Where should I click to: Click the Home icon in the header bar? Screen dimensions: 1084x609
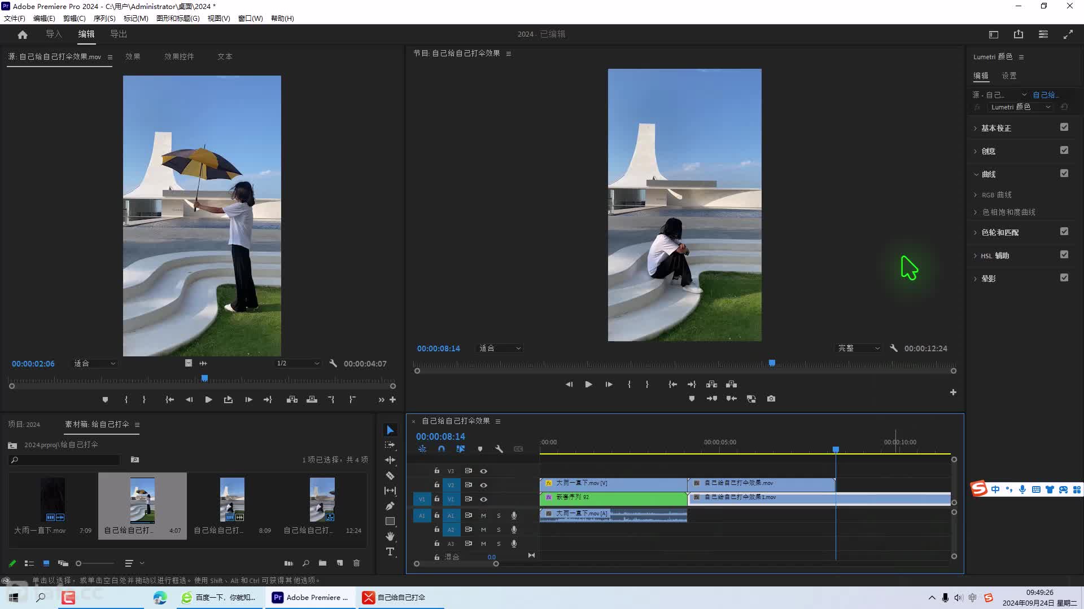click(23, 34)
